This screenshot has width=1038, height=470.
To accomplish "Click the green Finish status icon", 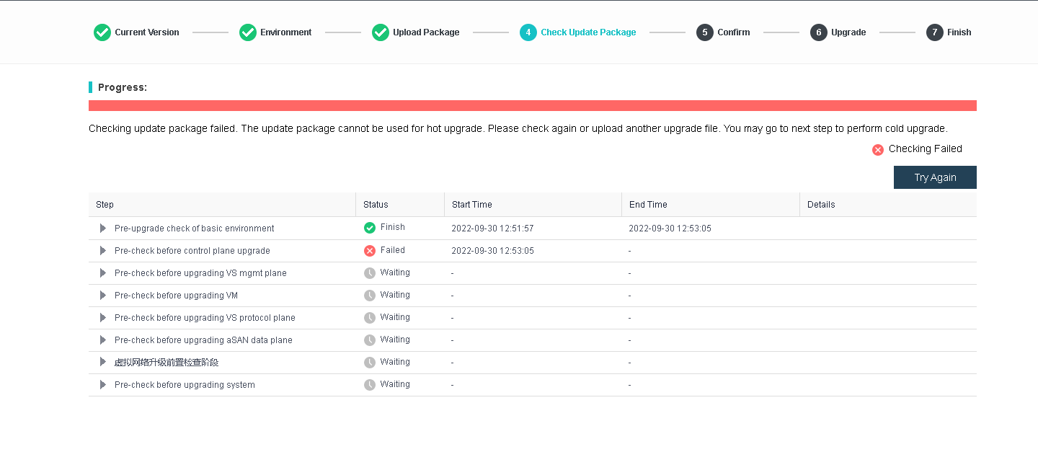I will click(x=370, y=228).
